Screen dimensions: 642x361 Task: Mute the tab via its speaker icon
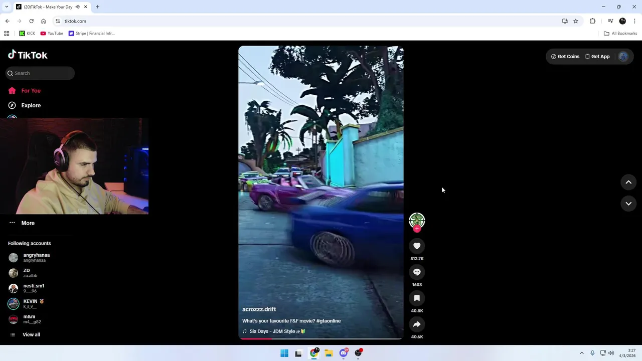tap(77, 7)
